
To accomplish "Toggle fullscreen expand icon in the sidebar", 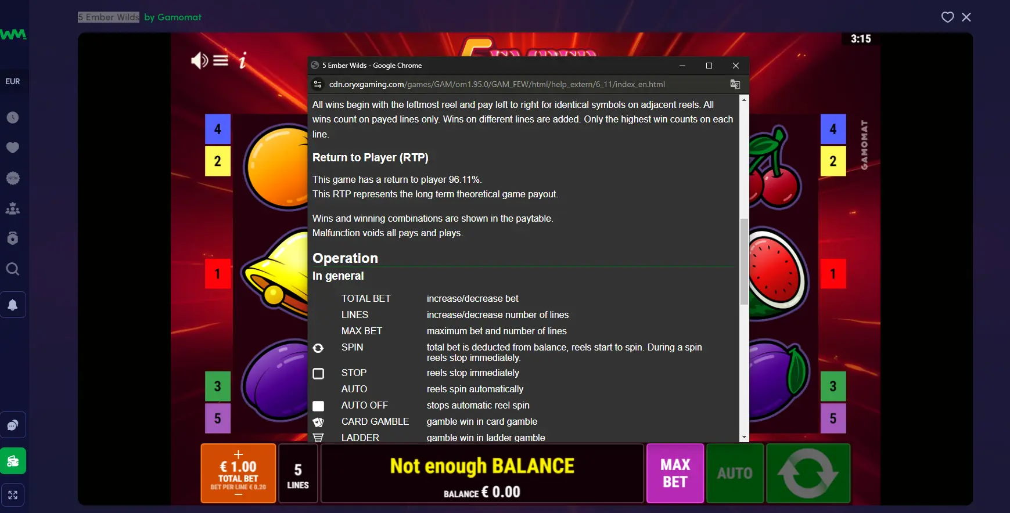I will pos(13,495).
